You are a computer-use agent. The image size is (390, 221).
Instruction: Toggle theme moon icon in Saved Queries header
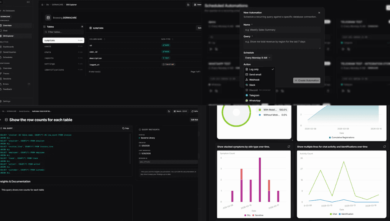[x=169, y=111]
